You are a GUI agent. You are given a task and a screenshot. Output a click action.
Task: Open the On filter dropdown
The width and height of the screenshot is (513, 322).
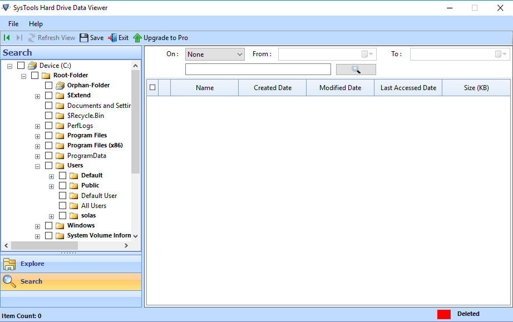(215, 55)
